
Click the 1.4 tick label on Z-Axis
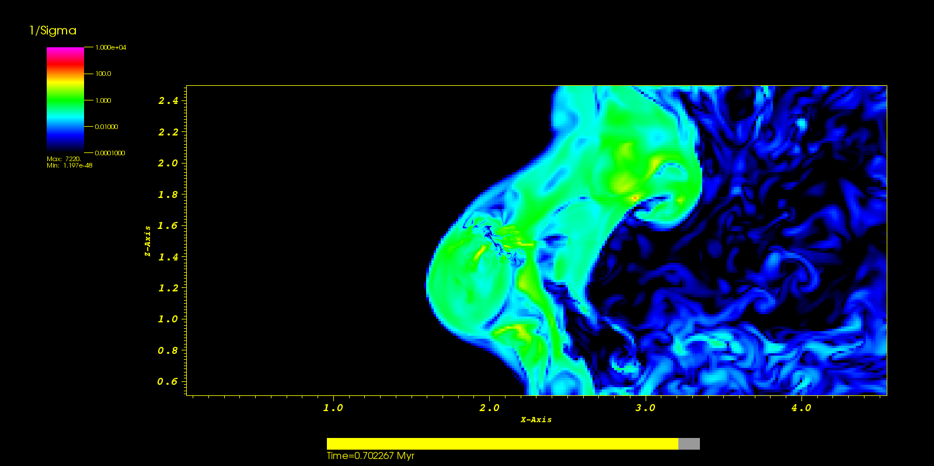[x=168, y=257]
